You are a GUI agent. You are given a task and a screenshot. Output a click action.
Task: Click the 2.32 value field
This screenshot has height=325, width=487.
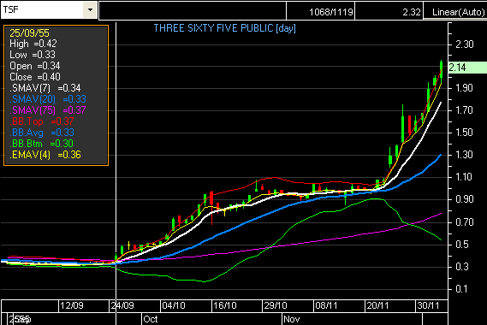(x=389, y=11)
